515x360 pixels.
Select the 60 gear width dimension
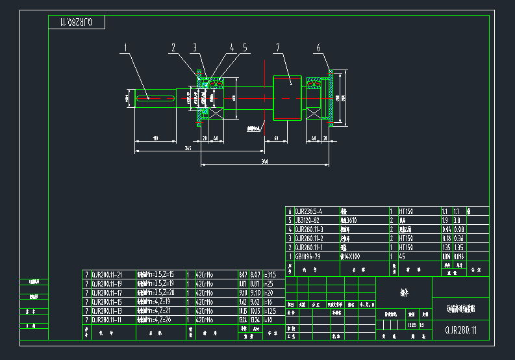click(276, 138)
